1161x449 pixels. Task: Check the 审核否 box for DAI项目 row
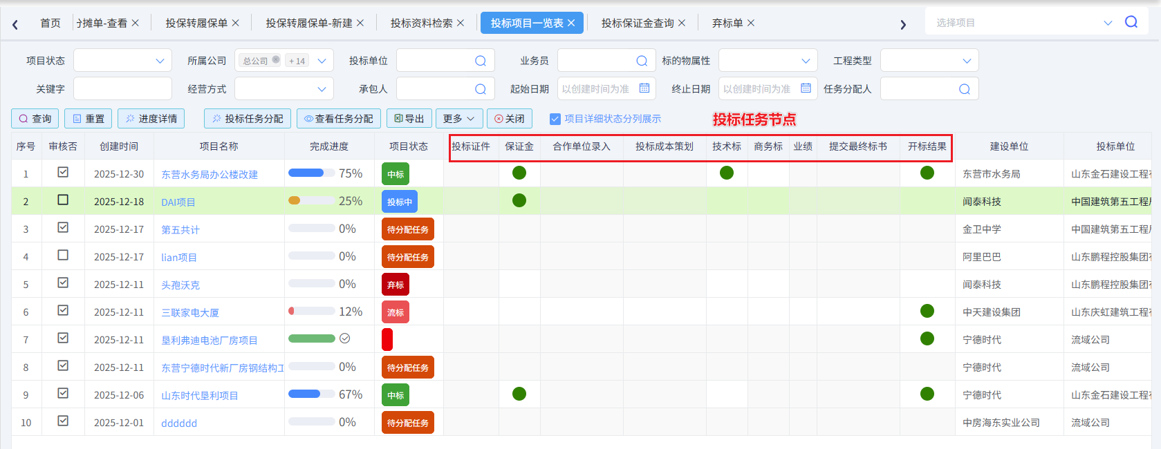tap(63, 200)
